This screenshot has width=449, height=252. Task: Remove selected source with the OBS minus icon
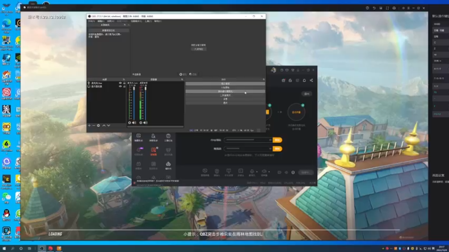[94, 125]
